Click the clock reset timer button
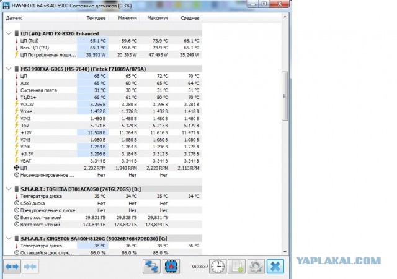Screen dimensions: 397x279 [218, 267]
